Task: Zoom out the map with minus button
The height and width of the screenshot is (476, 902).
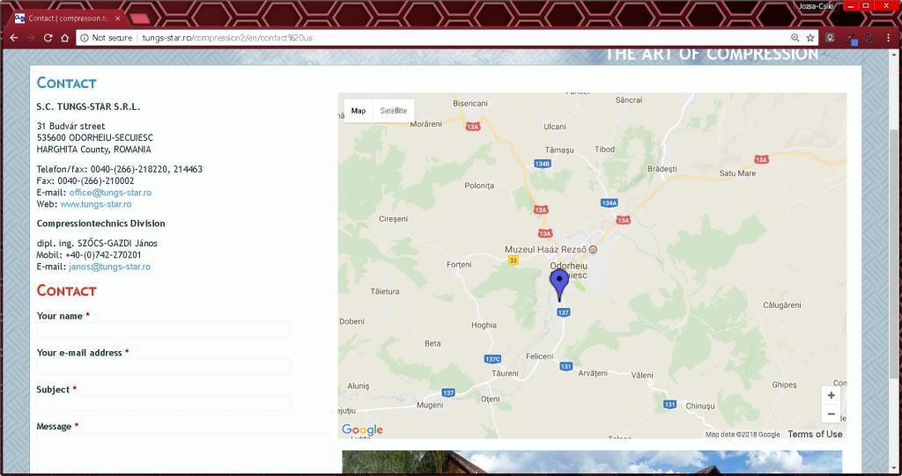Action: pyautogui.click(x=831, y=414)
